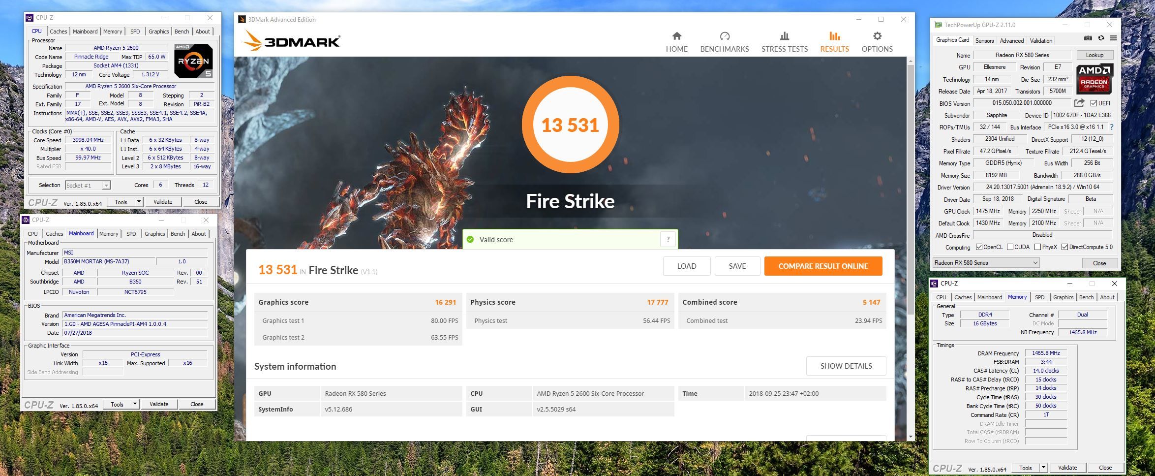Viewport: 1155px width, 476px height.
Task: Click the Ryzen 5 logo in CPU-Z
Action: (x=193, y=61)
